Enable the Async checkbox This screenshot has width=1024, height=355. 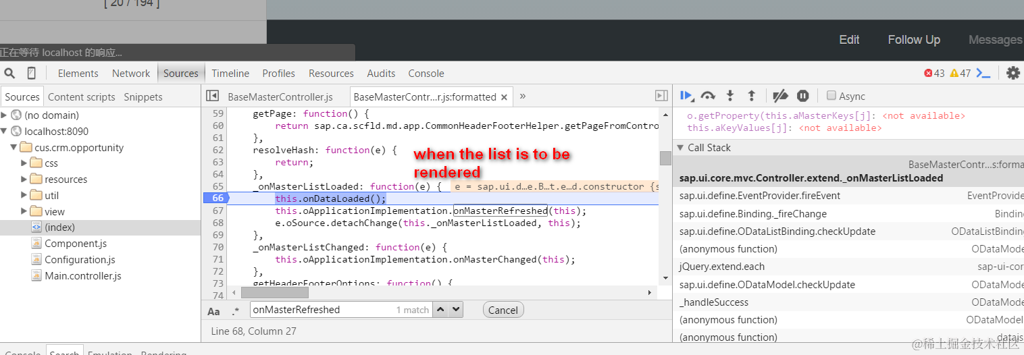coord(831,96)
